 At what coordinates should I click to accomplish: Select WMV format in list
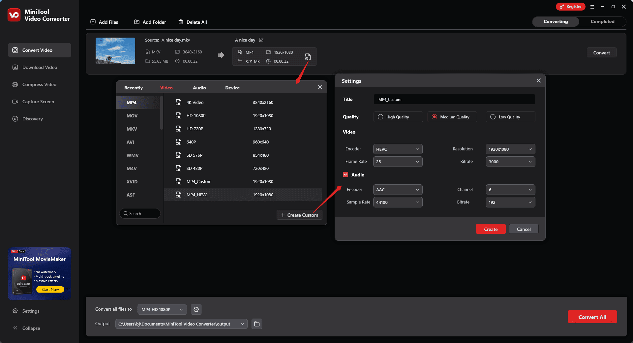tap(138, 155)
